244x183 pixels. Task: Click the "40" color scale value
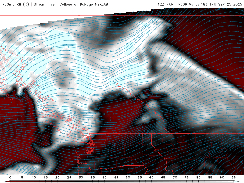click(x=104, y=178)
